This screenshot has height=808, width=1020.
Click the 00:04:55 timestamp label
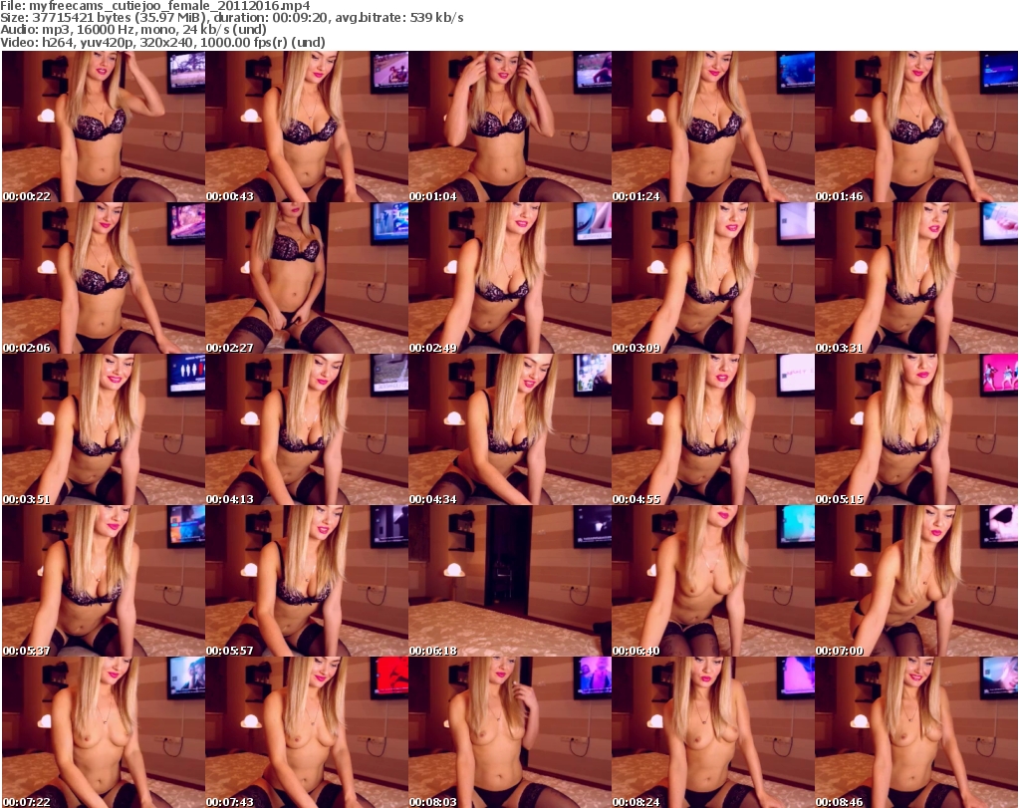tap(637, 499)
